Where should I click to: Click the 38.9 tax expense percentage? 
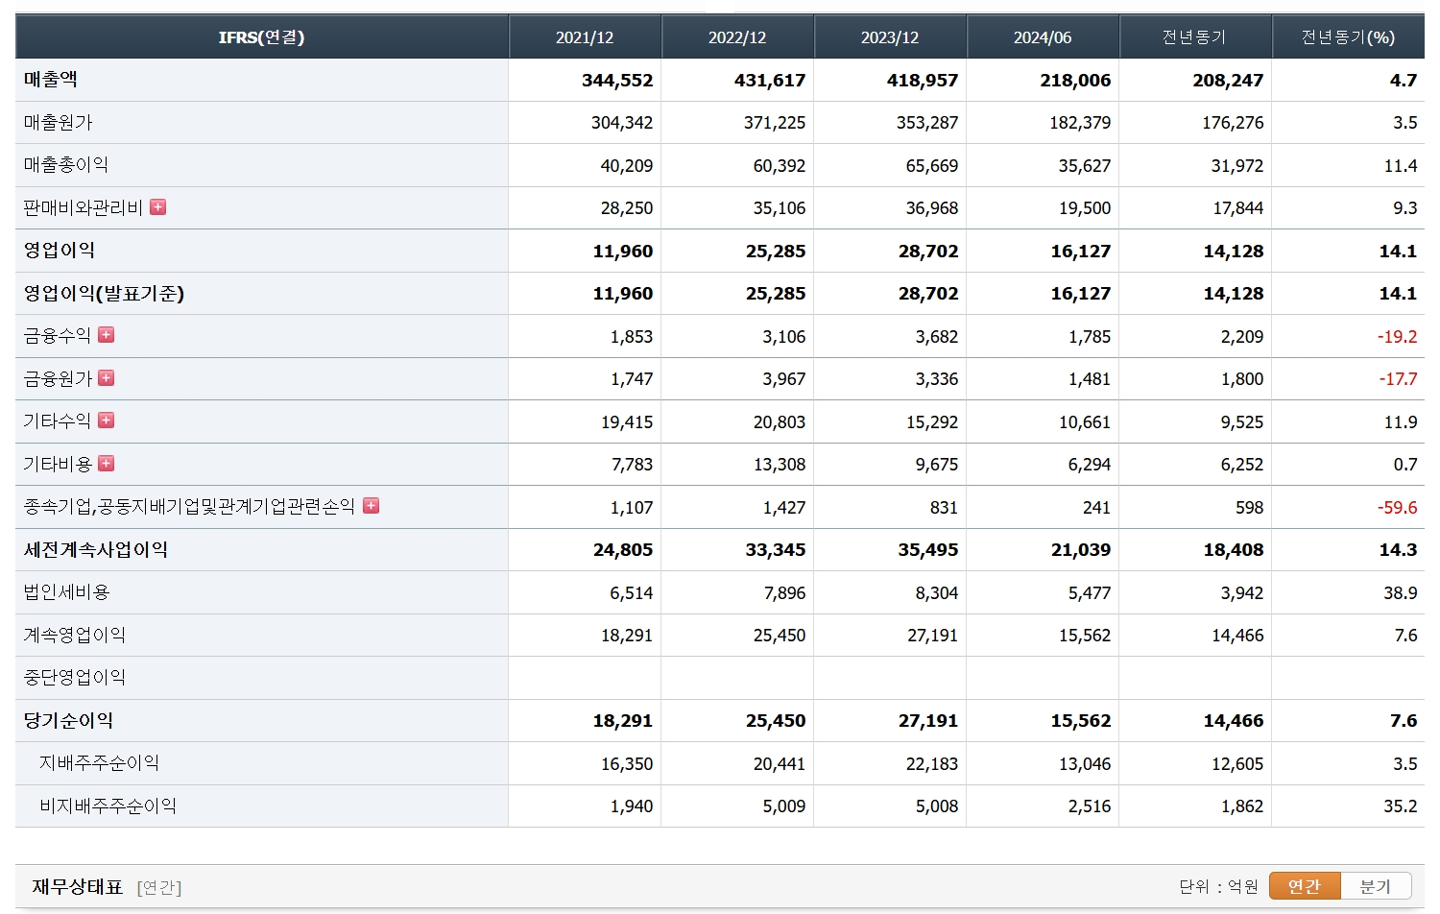(1401, 593)
